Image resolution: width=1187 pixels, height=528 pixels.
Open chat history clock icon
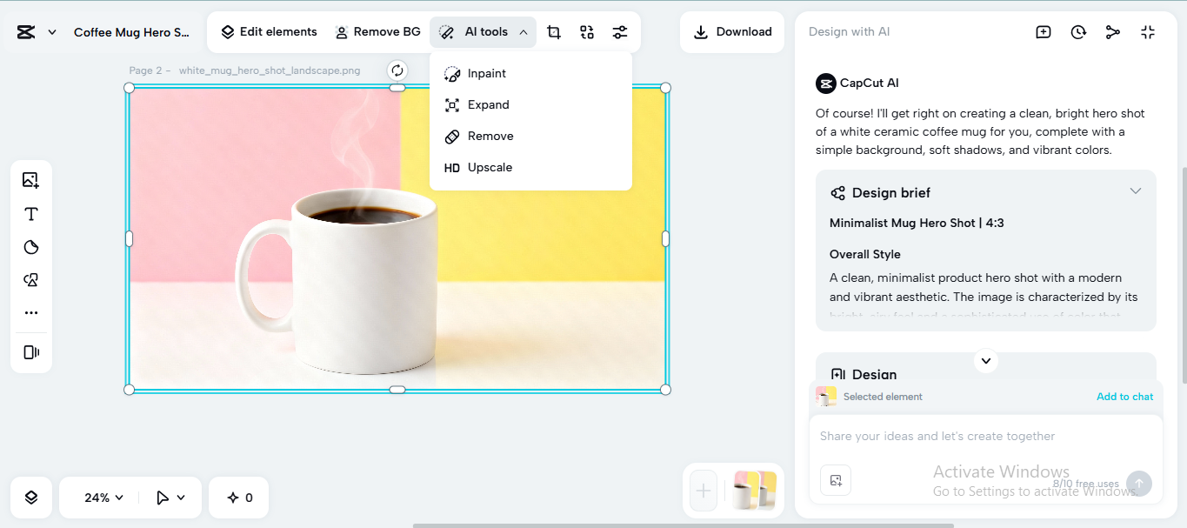(x=1078, y=32)
